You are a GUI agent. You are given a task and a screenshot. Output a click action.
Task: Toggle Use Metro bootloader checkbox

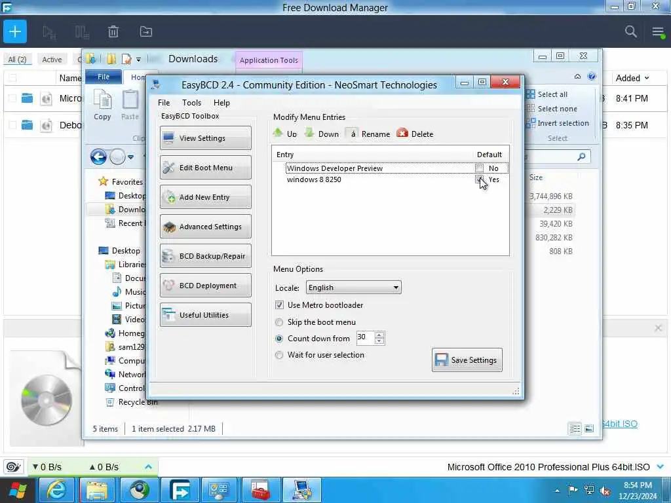pos(279,305)
